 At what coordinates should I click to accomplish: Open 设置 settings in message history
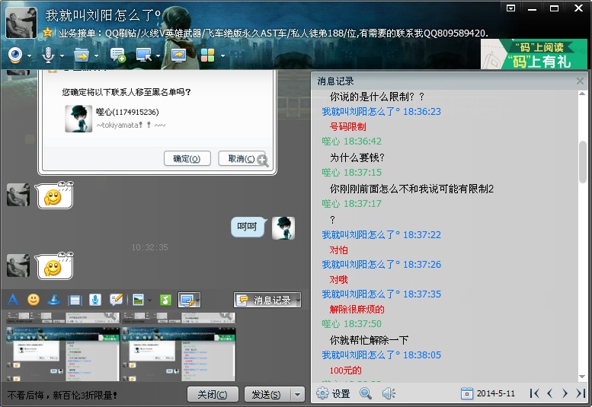pyautogui.click(x=333, y=393)
